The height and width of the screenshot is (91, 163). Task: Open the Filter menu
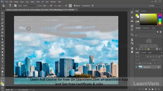[x=38, y=2]
